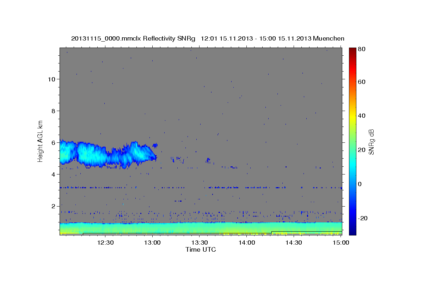This screenshot has height=282, width=423.
Task: Click the height tick label 8
Action: (x=54, y=111)
